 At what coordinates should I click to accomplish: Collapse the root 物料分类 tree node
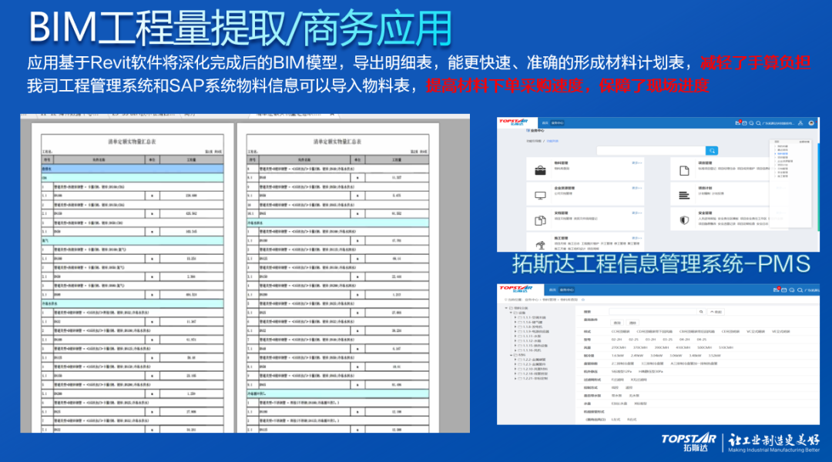point(506,308)
